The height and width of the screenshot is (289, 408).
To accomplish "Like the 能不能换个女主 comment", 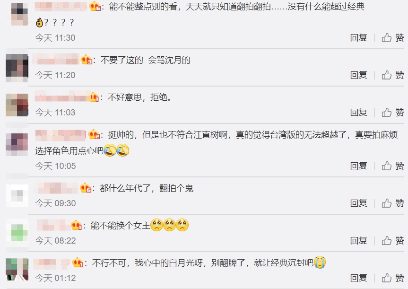I will coord(393,241).
